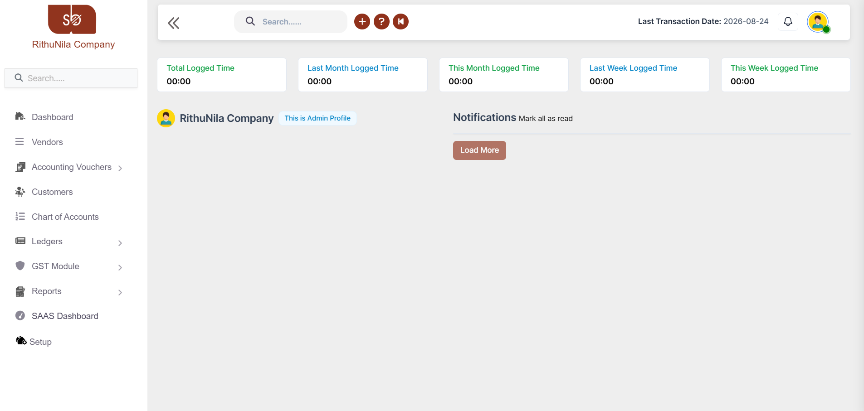Click the Total Logged Time card

[222, 75]
